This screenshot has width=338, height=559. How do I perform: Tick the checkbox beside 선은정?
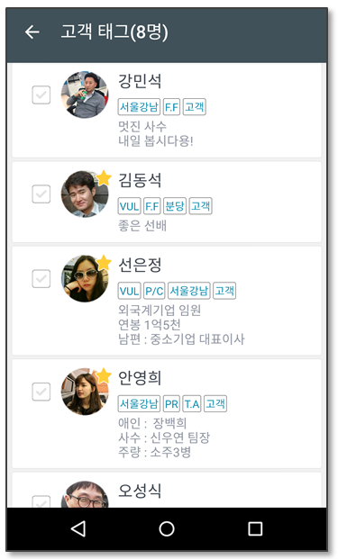click(41, 278)
